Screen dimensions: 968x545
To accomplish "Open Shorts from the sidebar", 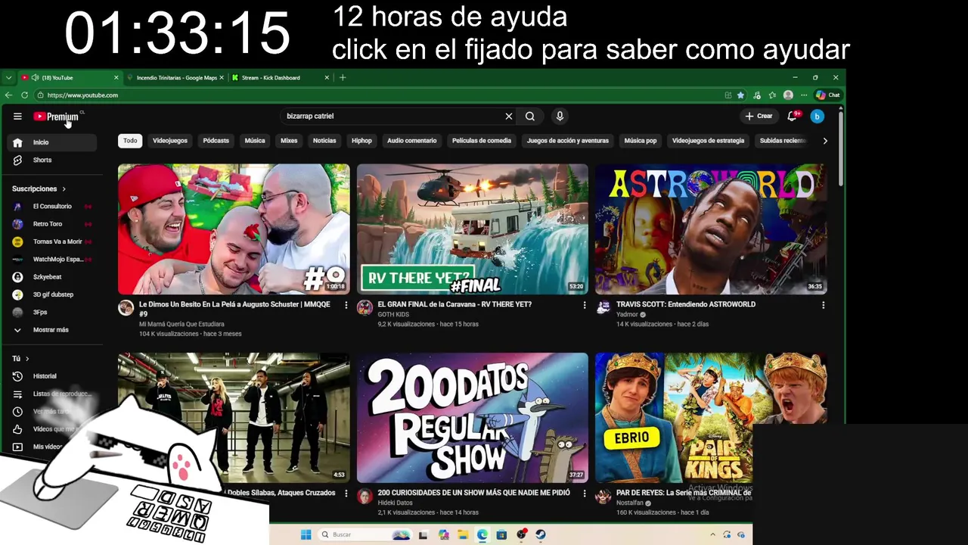I will tap(51, 160).
